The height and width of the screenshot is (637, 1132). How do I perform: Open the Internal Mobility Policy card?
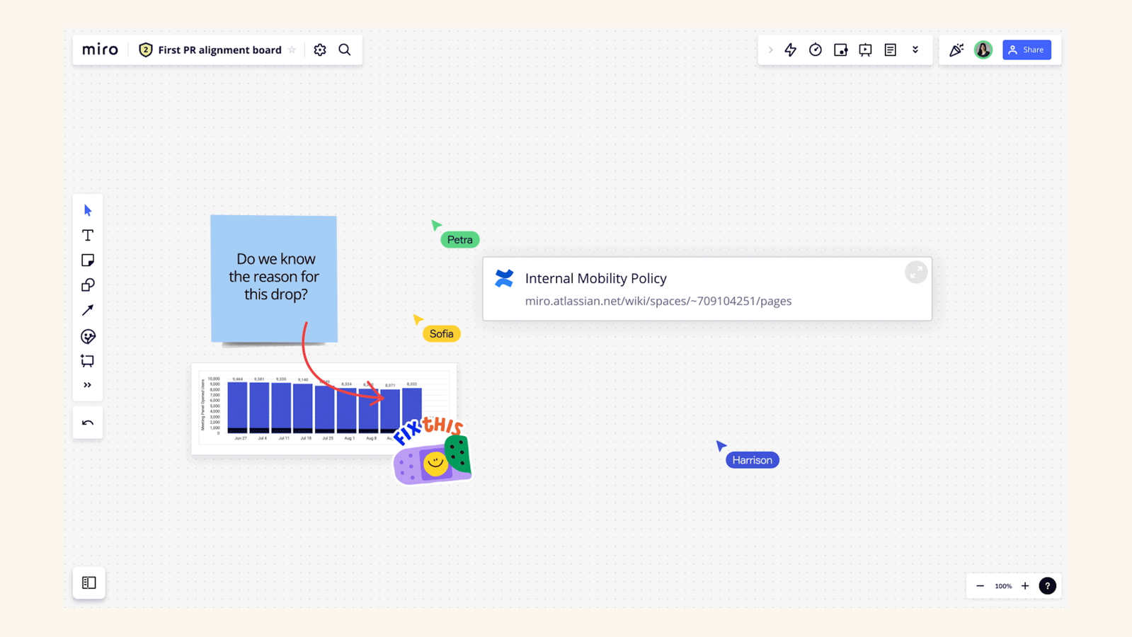[x=707, y=289]
